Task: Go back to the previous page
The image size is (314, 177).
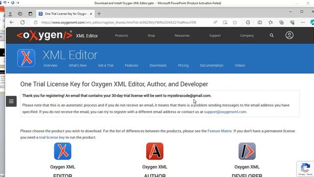Action: point(12,22)
